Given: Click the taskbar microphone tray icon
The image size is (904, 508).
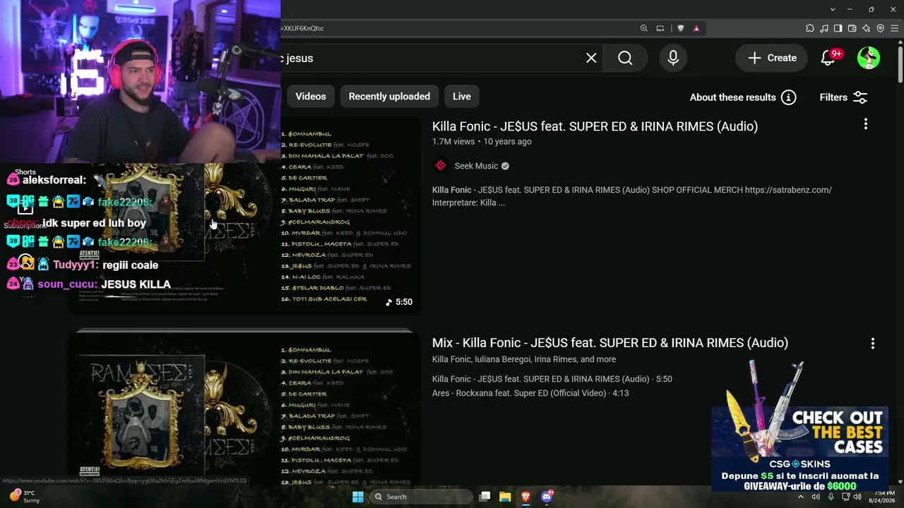Looking at the screenshot, I should (831, 497).
